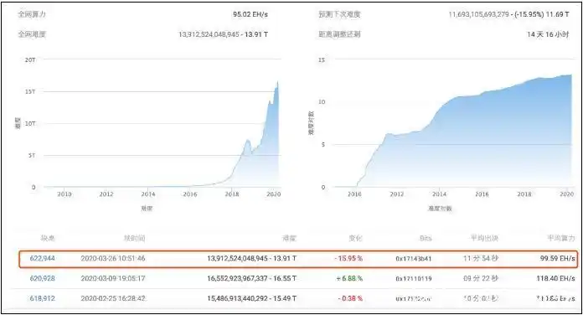This screenshot has width=583, height=315.
Task: Open block height link 618,912
Action: coord(43,298)
